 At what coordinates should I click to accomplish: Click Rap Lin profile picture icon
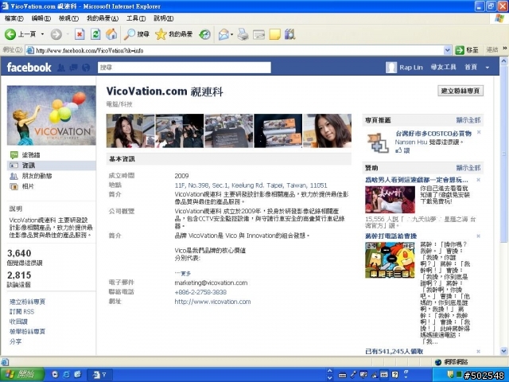(x=391, y=68)
